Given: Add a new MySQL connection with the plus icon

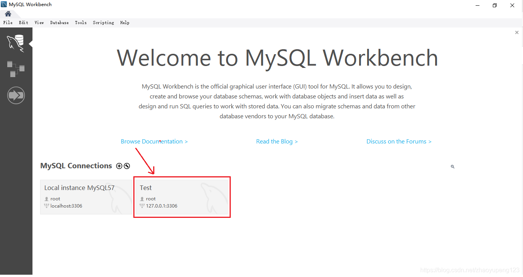Looking at the screenshot, I should (119, 166).
